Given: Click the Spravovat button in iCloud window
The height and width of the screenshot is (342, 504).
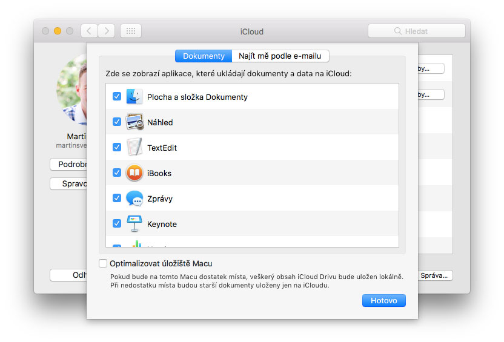Looking at the screenshot, I should [68, 183].
